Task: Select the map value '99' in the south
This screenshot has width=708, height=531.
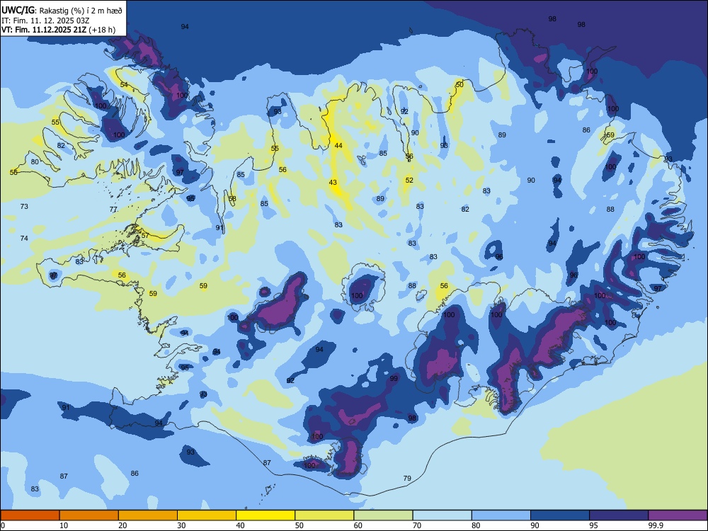Action: click(x=394, y=379)
